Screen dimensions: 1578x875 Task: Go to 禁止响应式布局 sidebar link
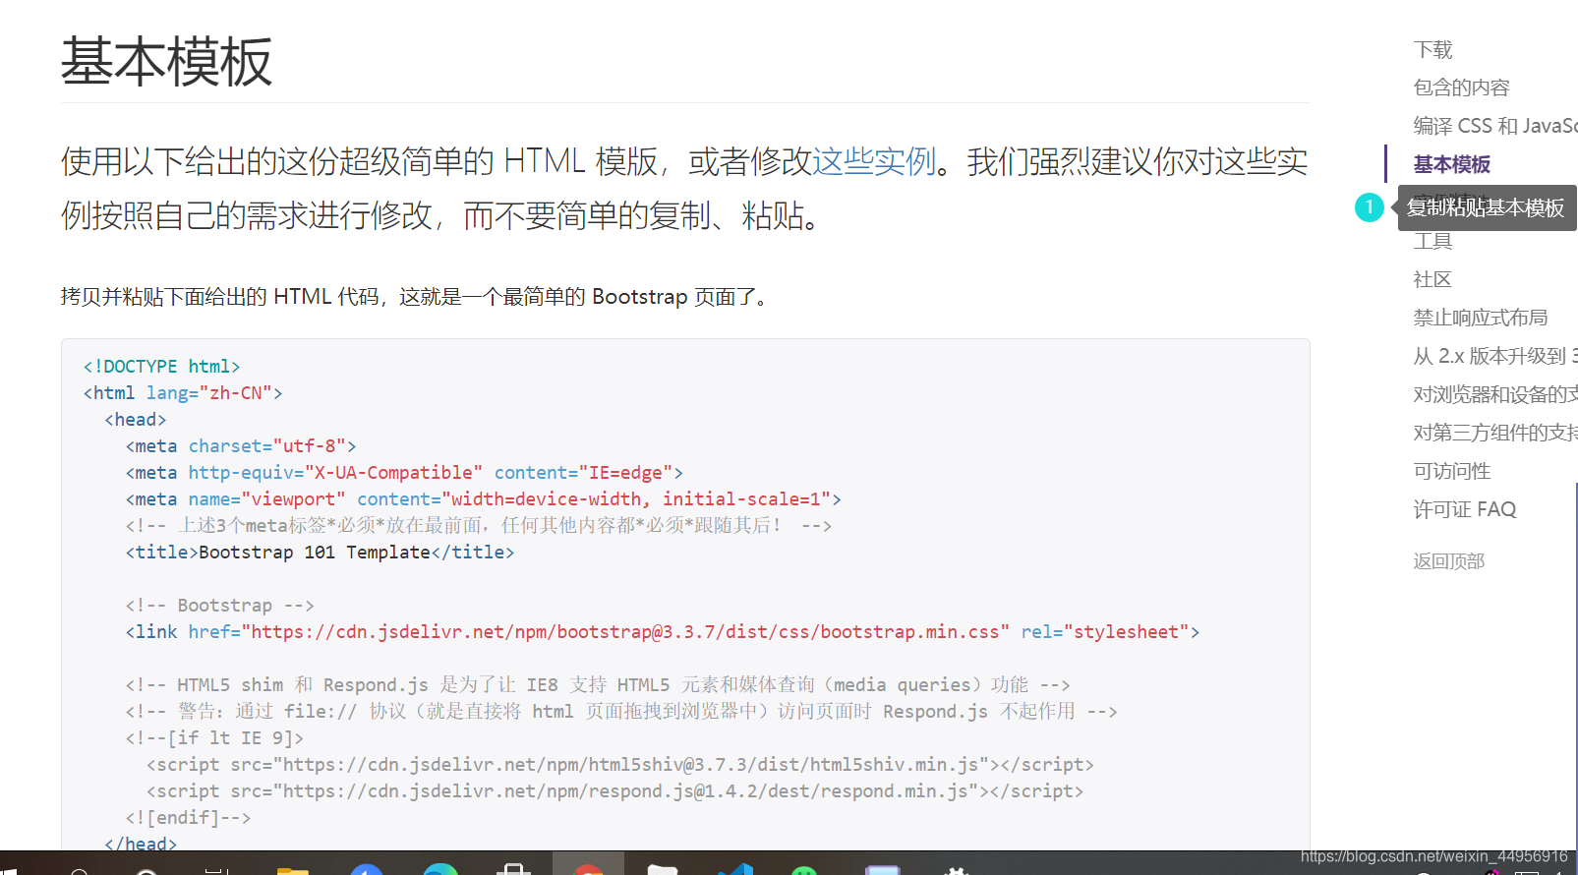1480,318
